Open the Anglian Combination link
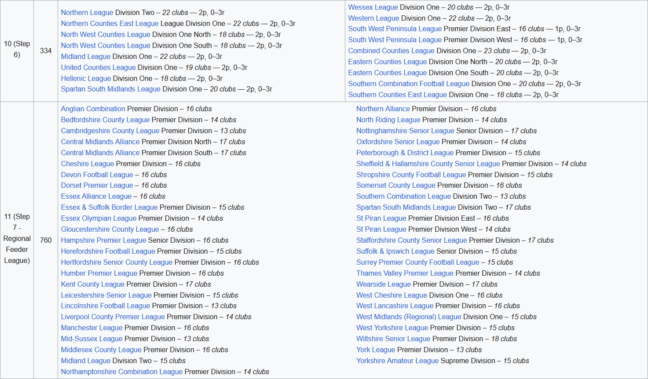648x379 pixels. (93, 109)
